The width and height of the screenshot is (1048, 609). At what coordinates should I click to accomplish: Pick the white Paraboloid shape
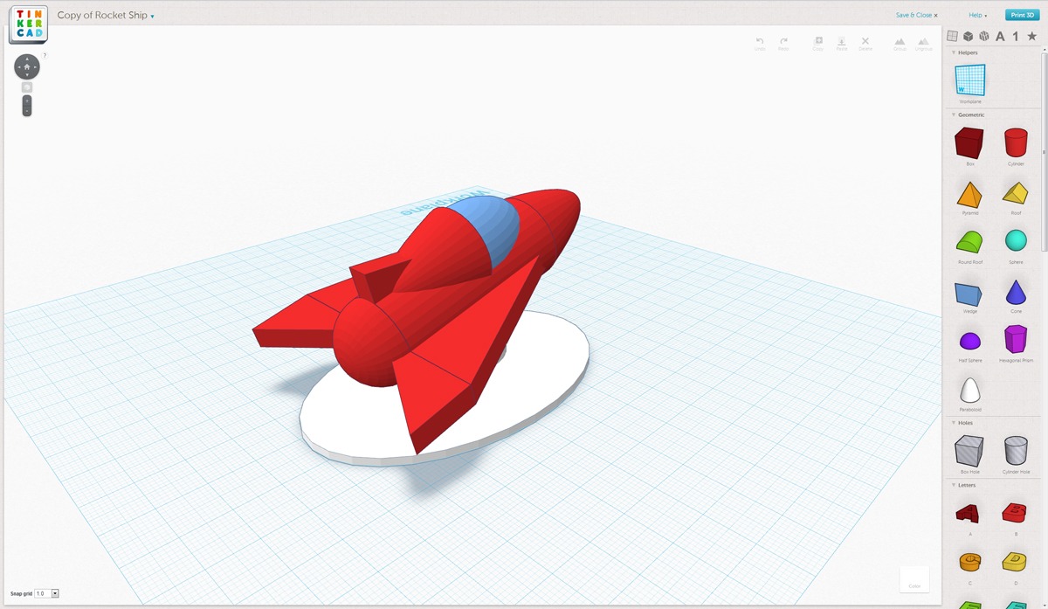click(969, 391)
